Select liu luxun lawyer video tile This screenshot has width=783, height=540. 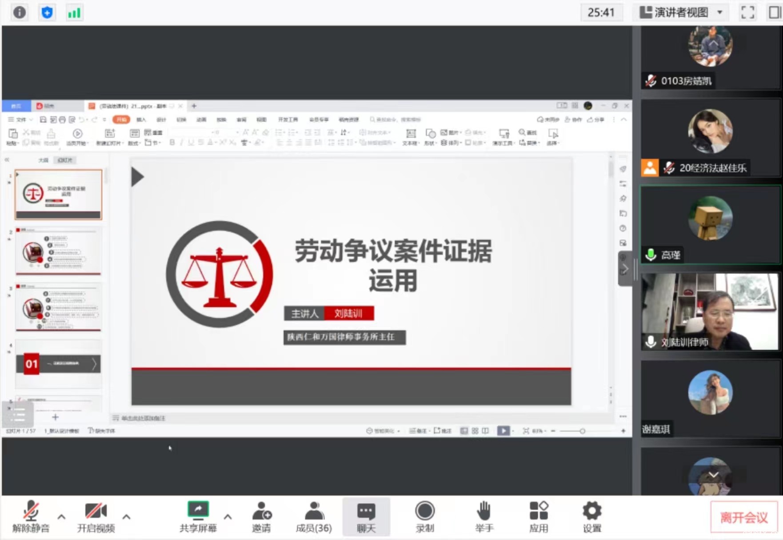click(x=710, y=312)
